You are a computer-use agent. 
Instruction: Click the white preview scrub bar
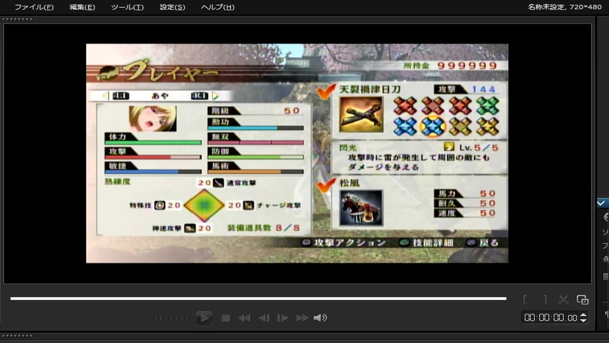(258, 299)
